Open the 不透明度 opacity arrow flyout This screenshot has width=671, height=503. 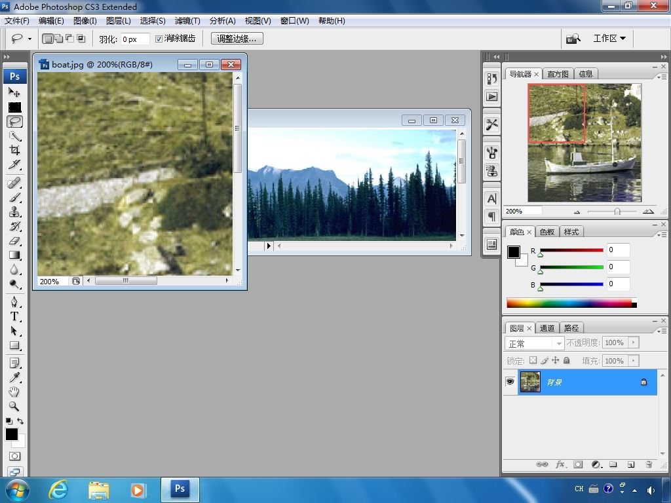634,343
